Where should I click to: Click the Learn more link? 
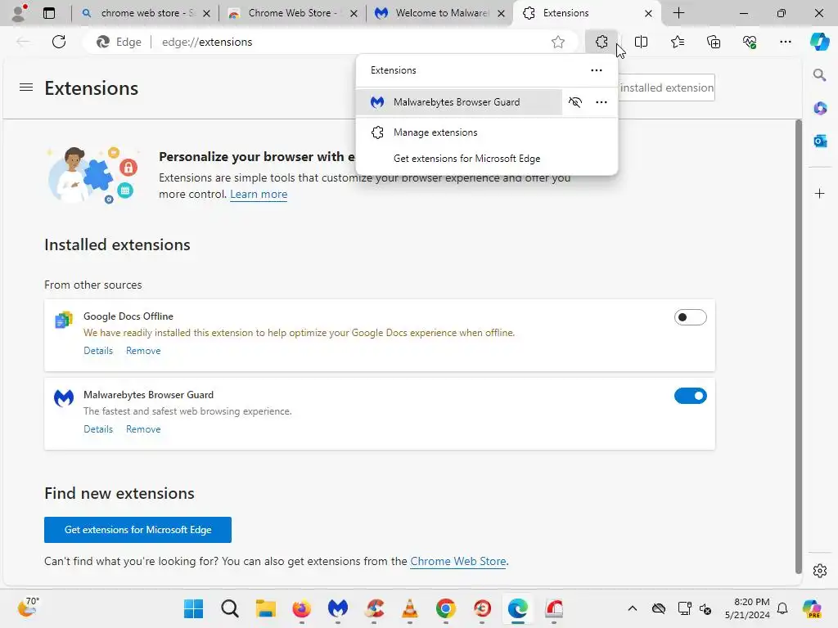tap(259, 195)
